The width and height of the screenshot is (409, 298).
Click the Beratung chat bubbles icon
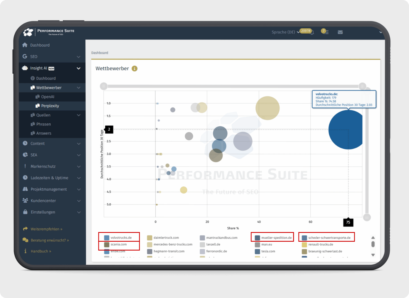tap(25, 240)
